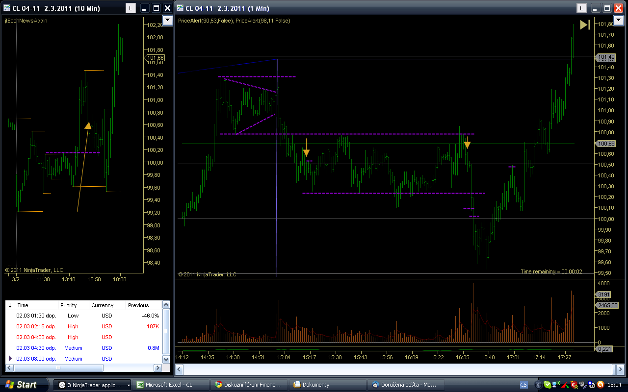The height and width of the screenshot is (392, 628).
Task: Expand the NinjaTrader taskbar group arrow
Action: pyautogui.click(x=129, y=385)
